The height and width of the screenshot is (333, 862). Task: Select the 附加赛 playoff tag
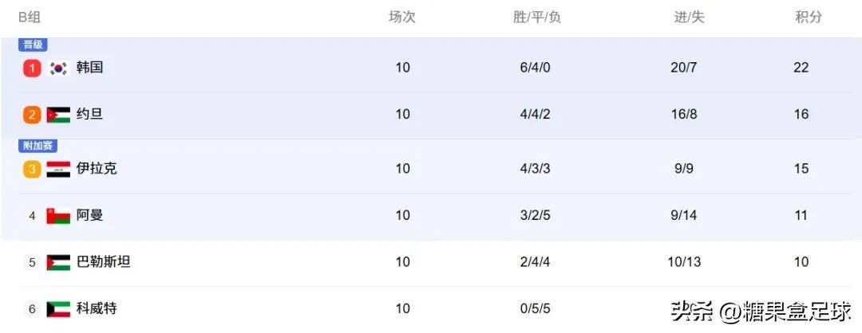pyautogui.click(x=38, y=146)
